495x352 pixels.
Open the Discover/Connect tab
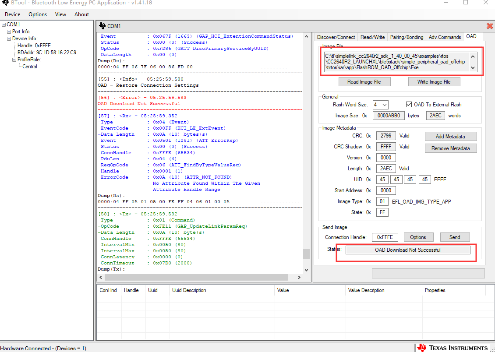(336, 37)
